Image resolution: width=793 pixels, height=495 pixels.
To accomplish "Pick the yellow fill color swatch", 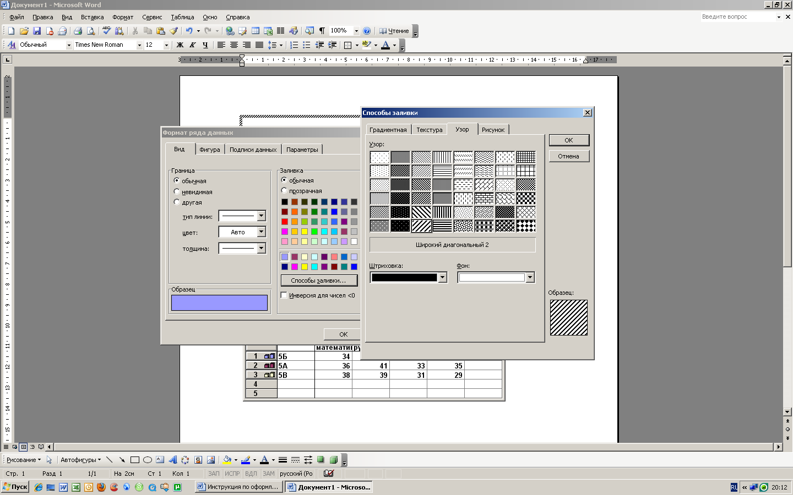I will (x=305, y=232).
